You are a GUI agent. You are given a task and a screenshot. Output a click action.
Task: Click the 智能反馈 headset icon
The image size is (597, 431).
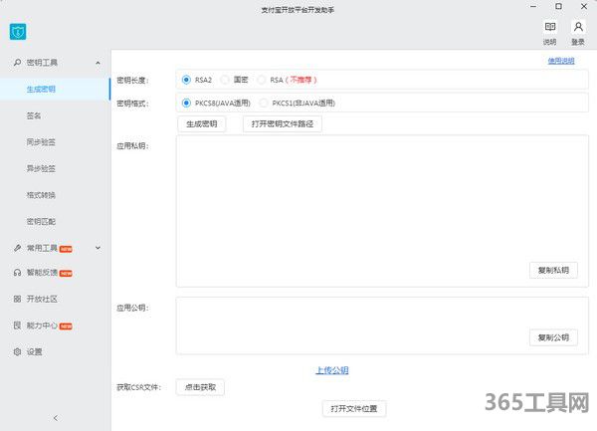coord(17,273)
